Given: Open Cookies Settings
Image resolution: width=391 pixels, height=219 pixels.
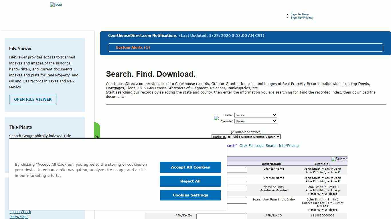Looking at the screenshot, I should tap(190, 195).
